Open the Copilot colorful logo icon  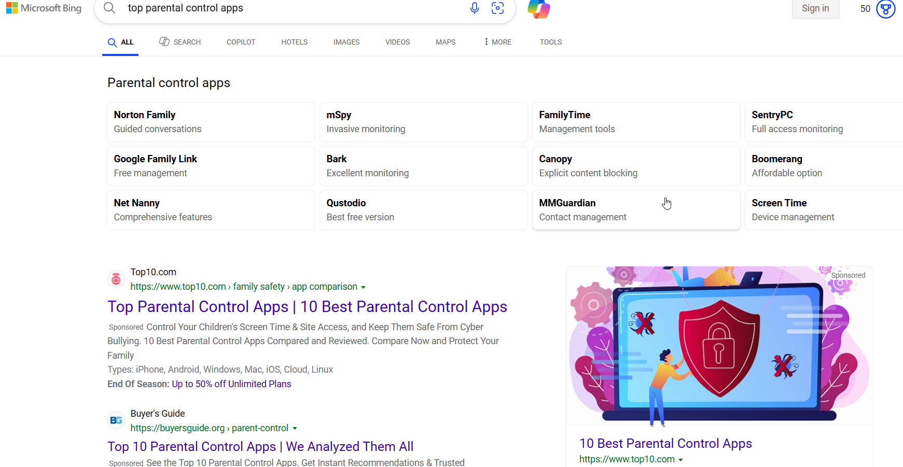click(x=539, y=9)
